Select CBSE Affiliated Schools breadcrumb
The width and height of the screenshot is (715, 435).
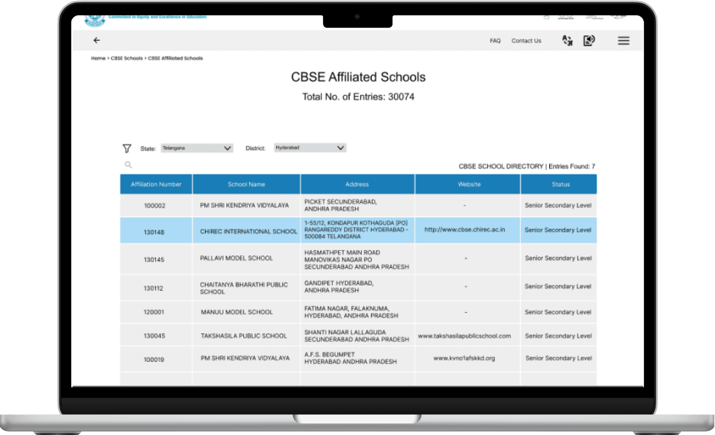[176, 58]
